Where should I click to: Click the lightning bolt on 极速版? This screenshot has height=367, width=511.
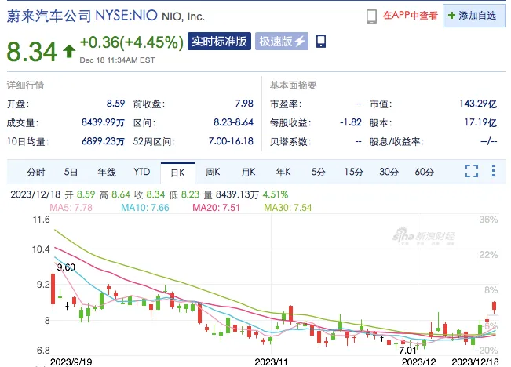(300, 42)
